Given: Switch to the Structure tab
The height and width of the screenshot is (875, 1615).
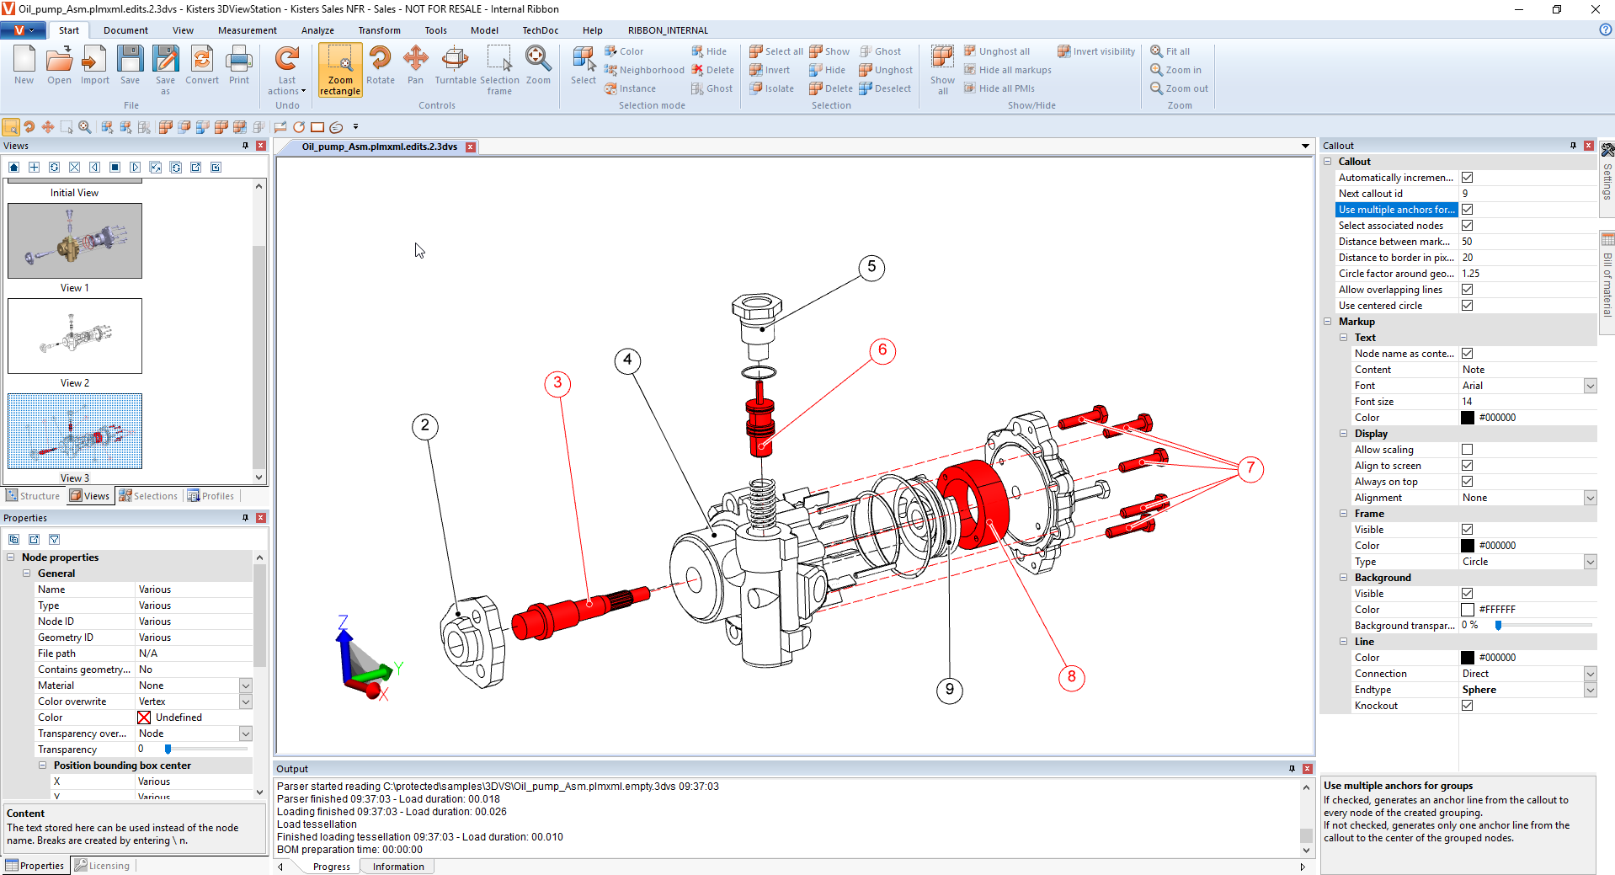Looking at the screenshot, I should tap(33, 496).
